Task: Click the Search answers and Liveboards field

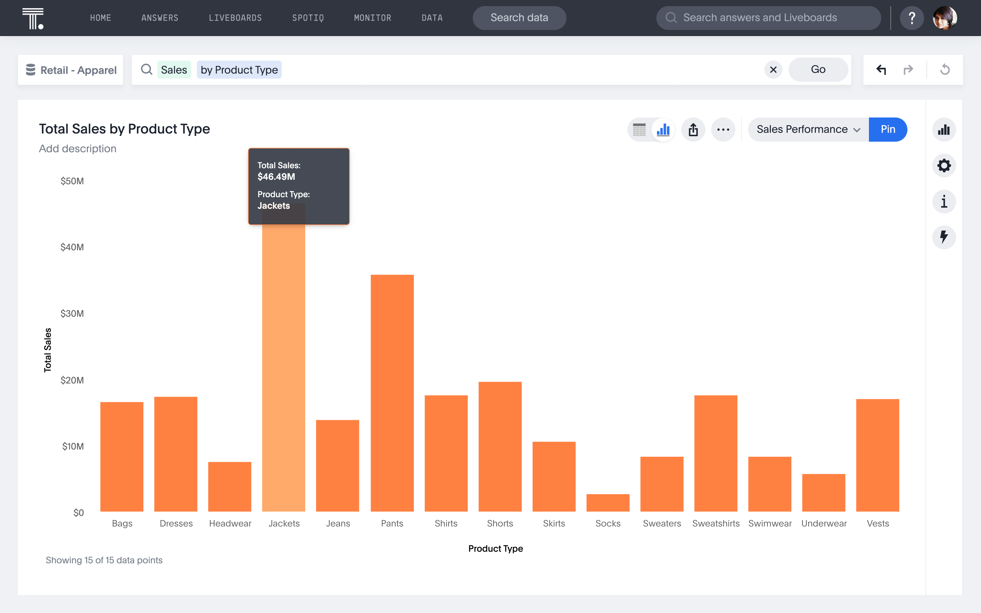Action: pyautogui.click(x=768, y=18)
